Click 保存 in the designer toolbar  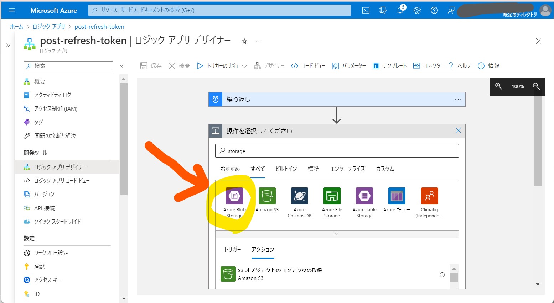[x=151, y=66]
